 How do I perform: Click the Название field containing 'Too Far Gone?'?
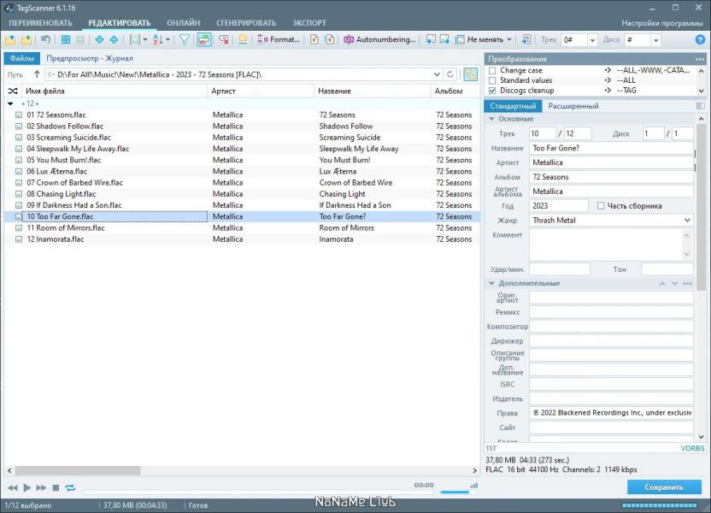point(611,148)
